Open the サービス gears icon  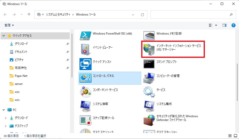pyautogui.click(x=149, y=92)
